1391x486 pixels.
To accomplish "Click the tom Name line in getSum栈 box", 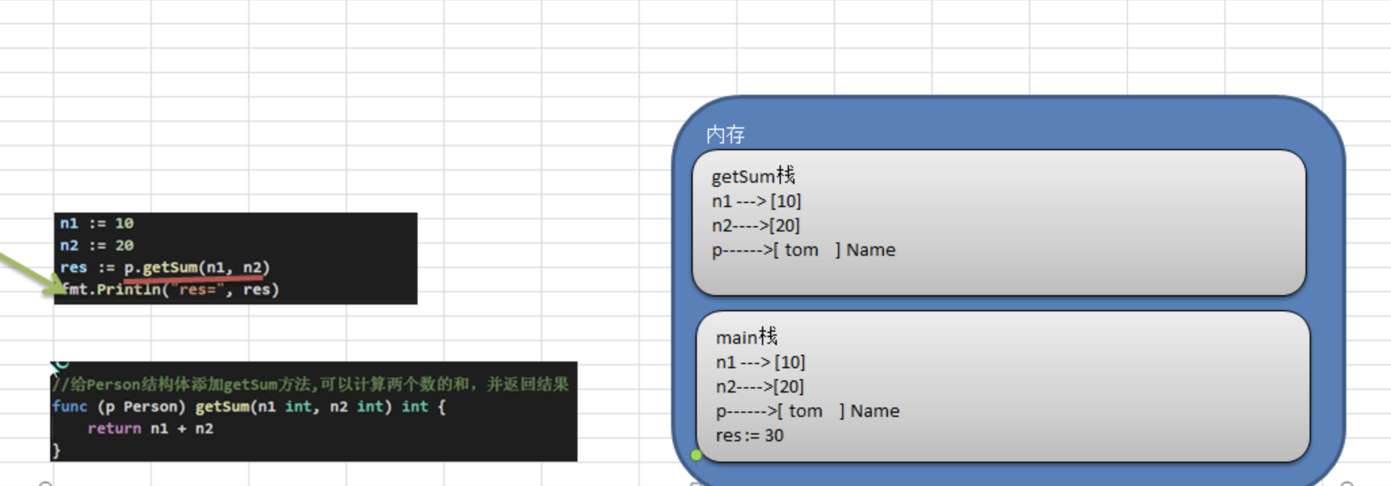I will pos(803,250).
